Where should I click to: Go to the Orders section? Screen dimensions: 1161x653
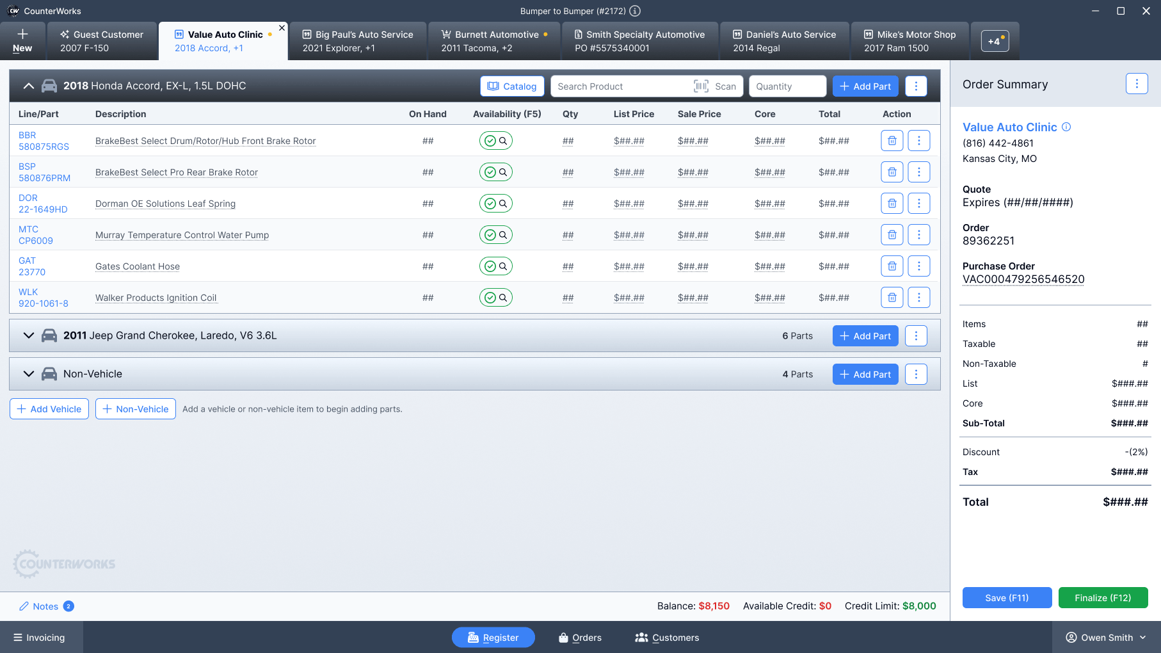(x=580, y=638)
